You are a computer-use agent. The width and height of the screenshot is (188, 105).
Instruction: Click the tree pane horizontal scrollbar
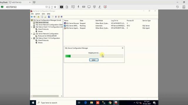46,96
